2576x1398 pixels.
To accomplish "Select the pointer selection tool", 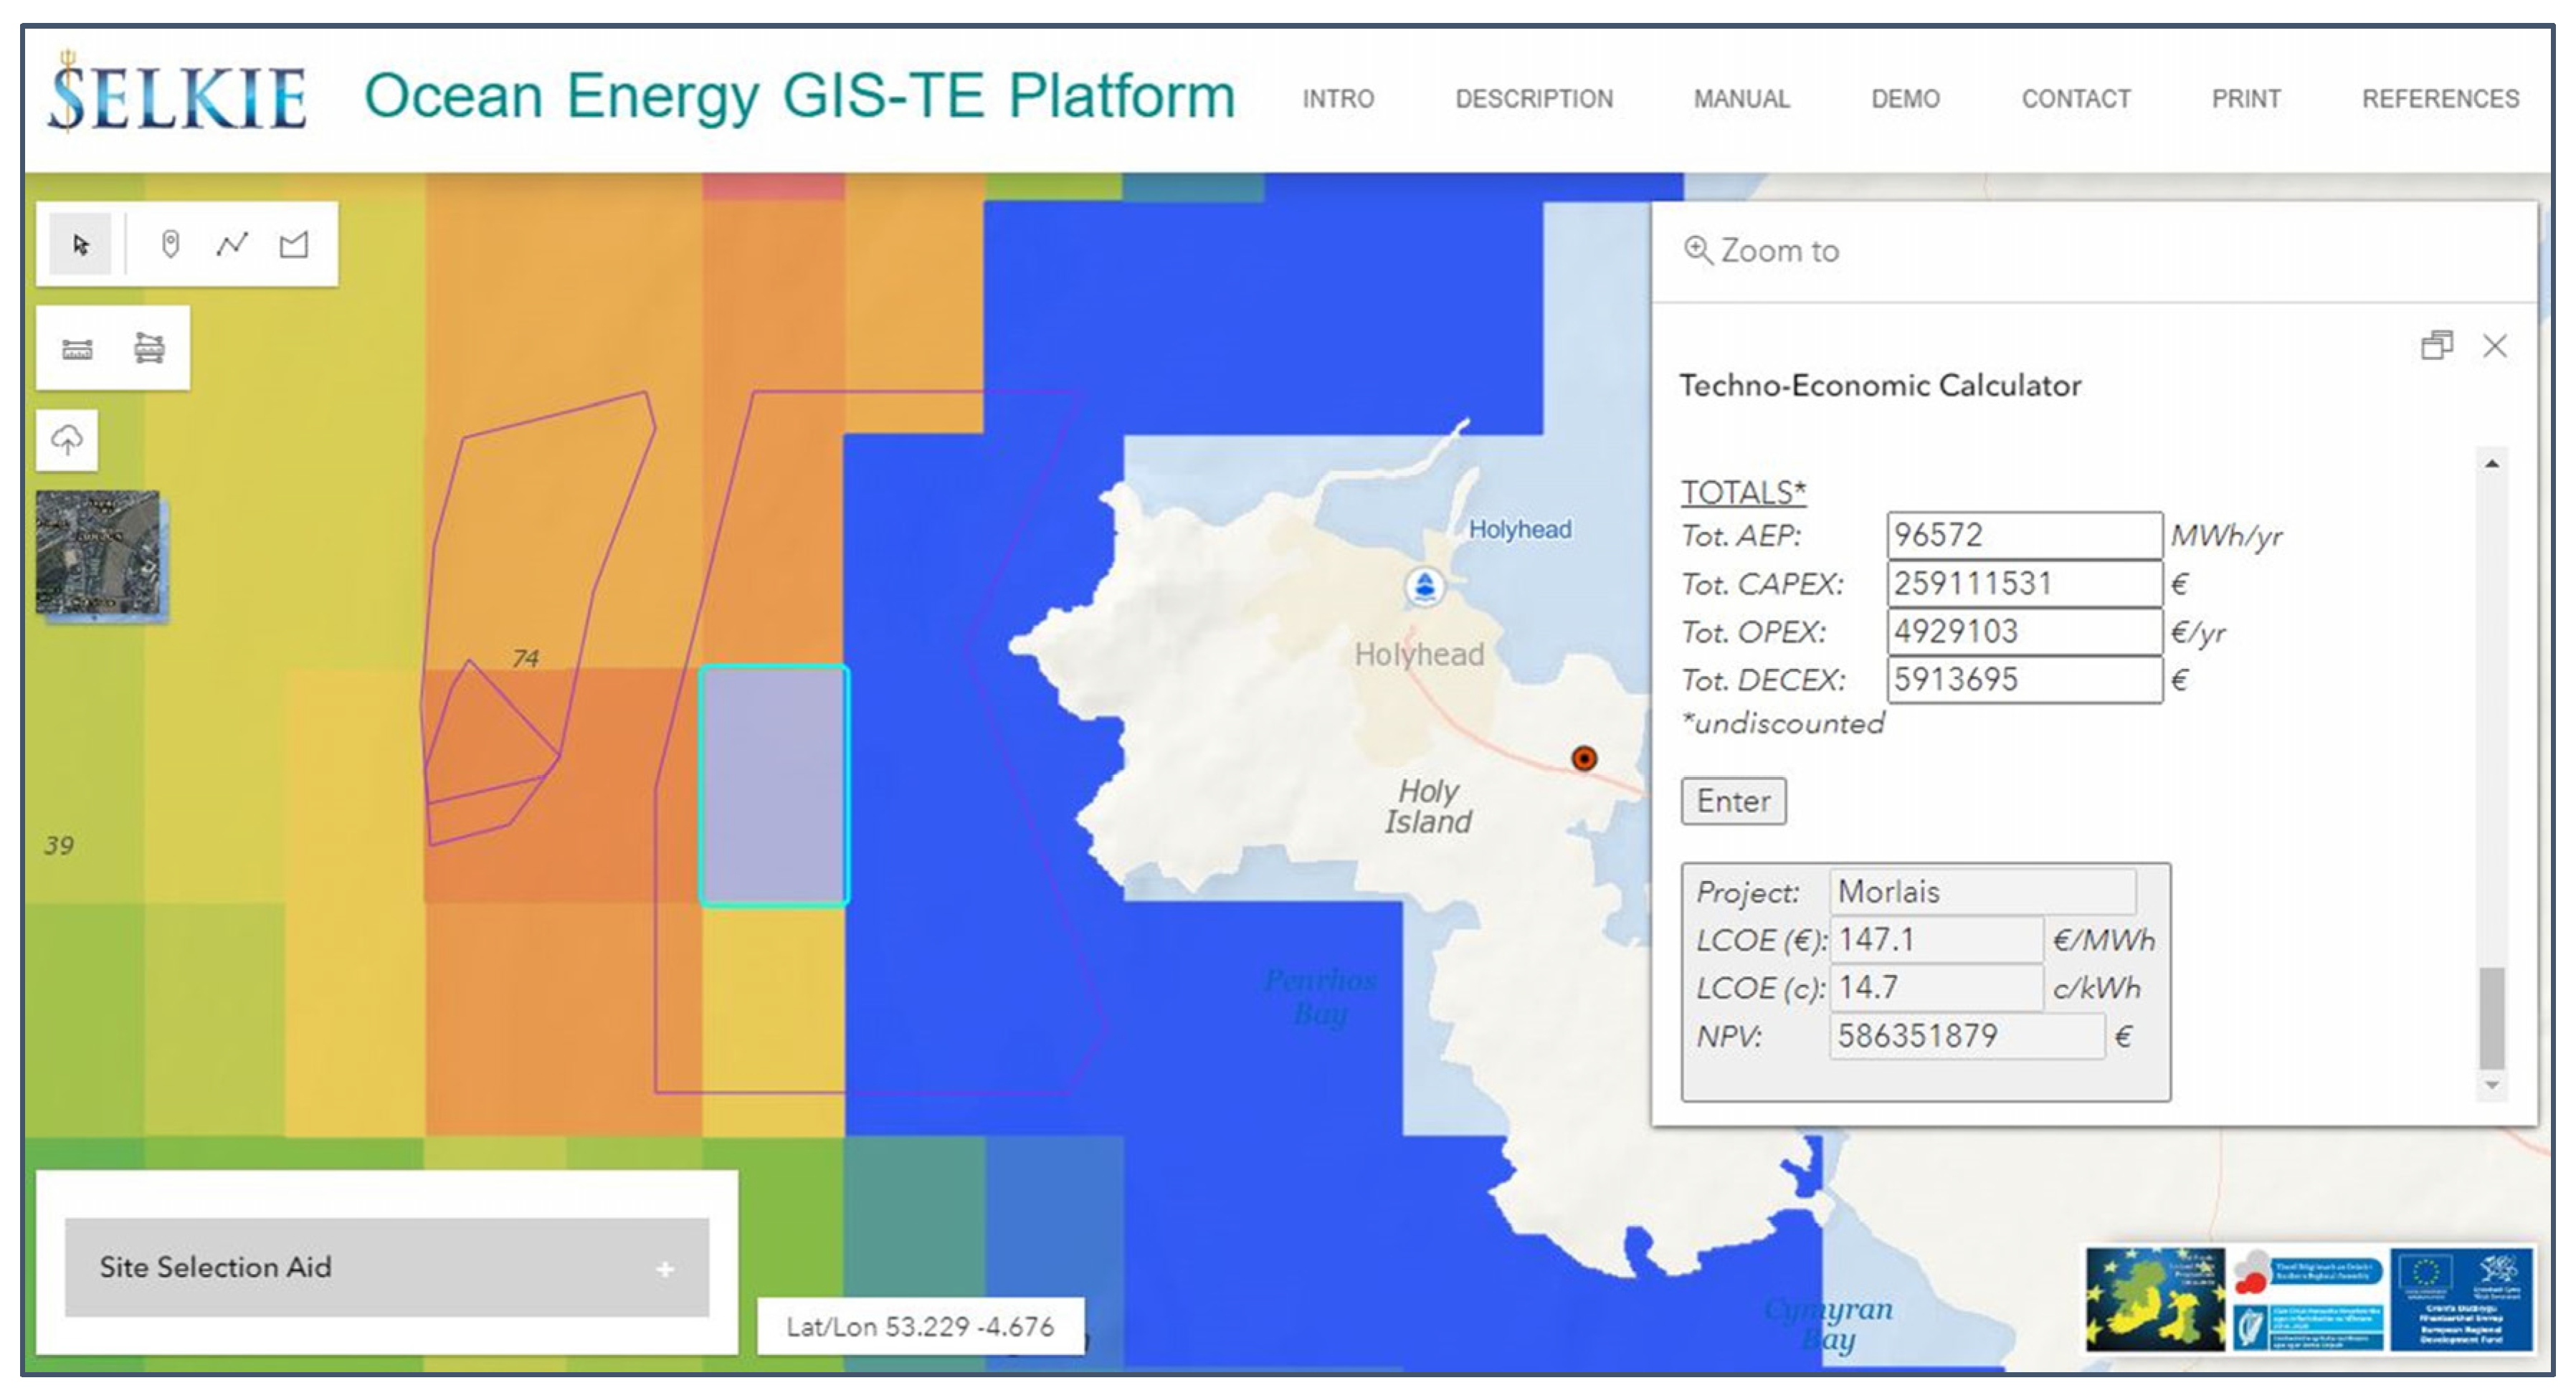I will [81, 244].
